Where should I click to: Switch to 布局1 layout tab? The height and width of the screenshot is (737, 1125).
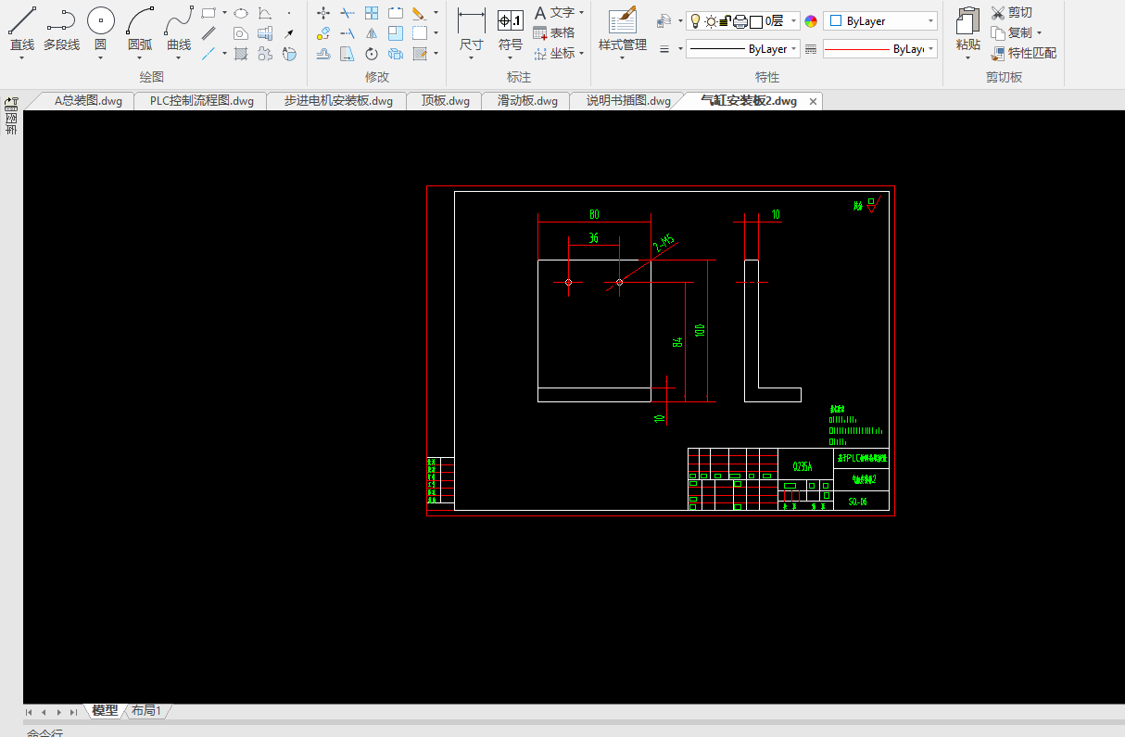[146, 711]
